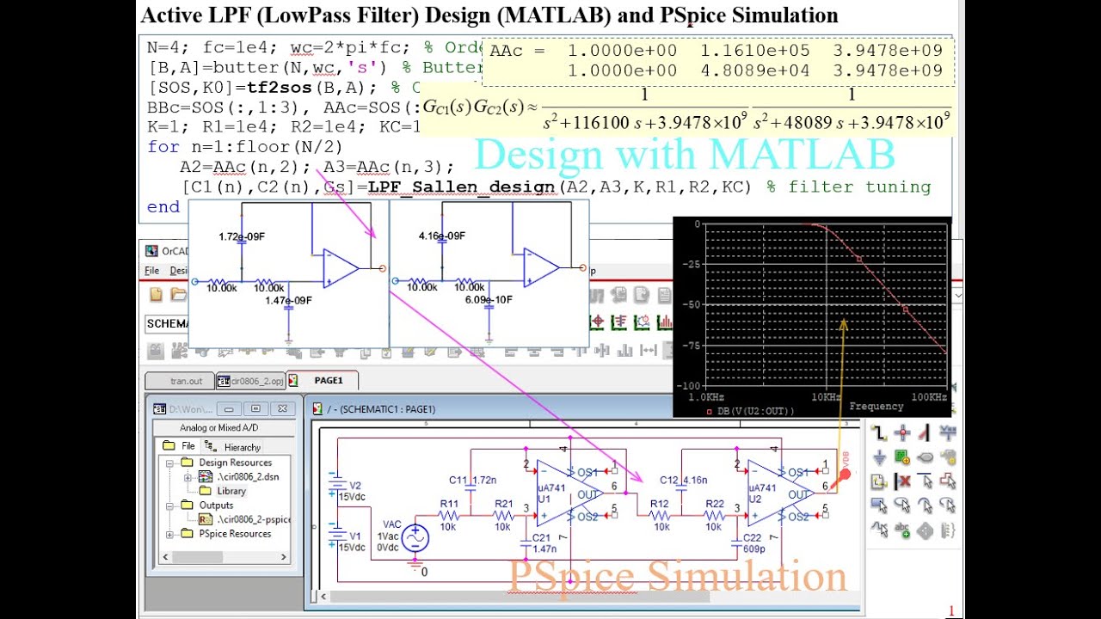
Task: Click the V2 battery label
Action: [x=355, y=486]
